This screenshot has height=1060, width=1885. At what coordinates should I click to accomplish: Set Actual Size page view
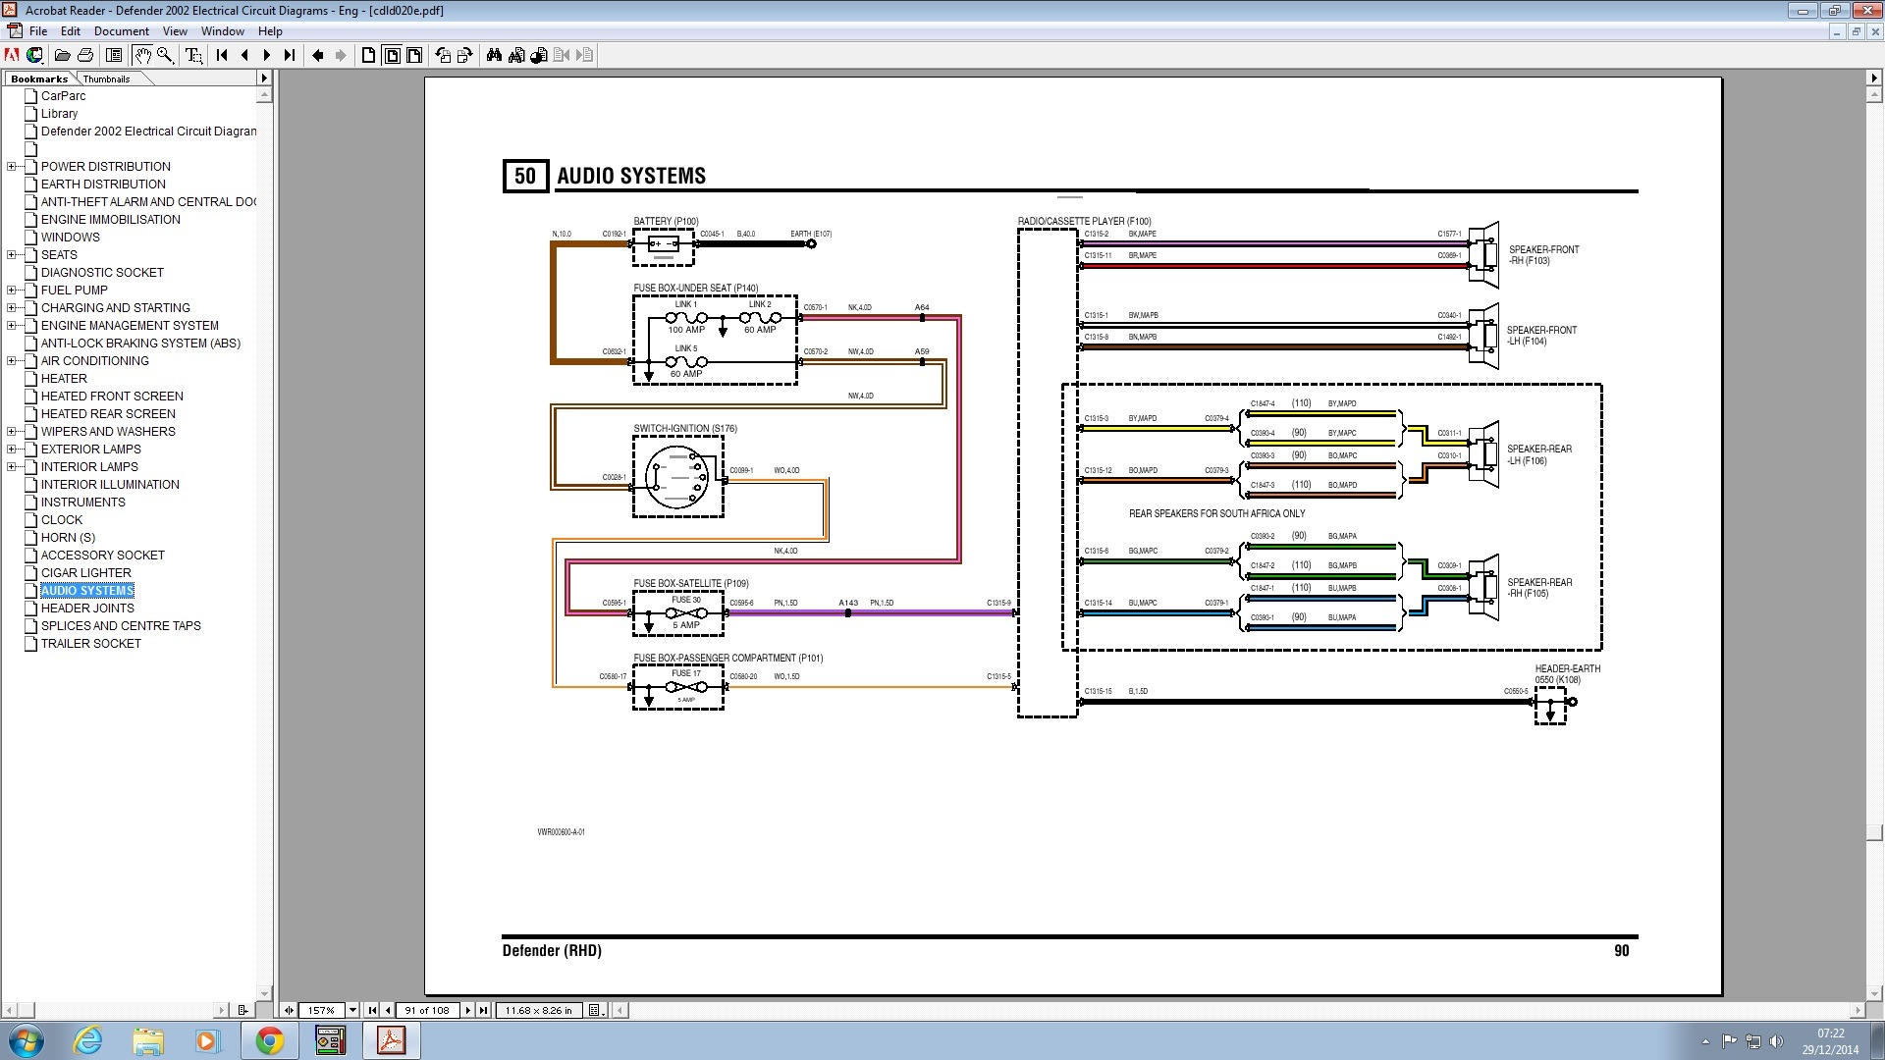[369, 55]
